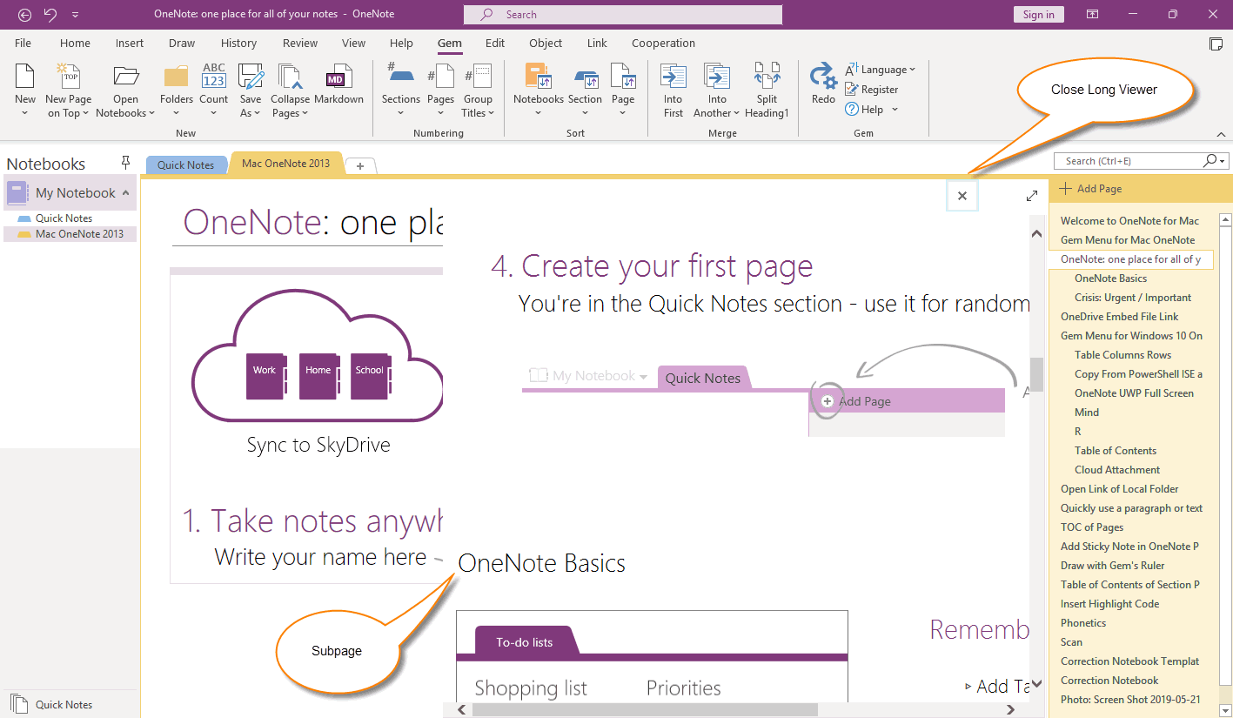The height and width of the screenshot is (718, 1233).
Task: Close the Long Viewer with X button
Action: click(962, 196)
